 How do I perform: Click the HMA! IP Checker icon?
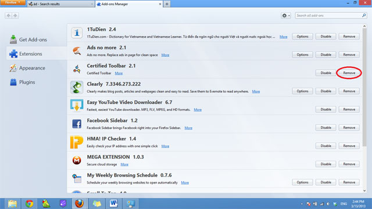tap(77, 142)
